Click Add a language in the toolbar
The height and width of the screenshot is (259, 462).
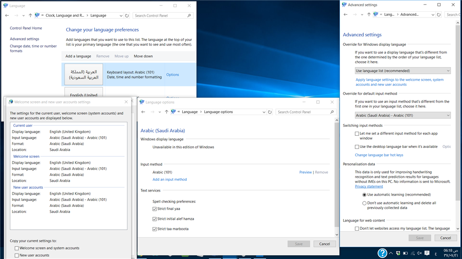(x=78, y=56)
